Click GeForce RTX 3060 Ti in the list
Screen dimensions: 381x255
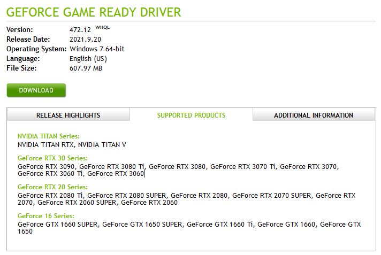50,174
